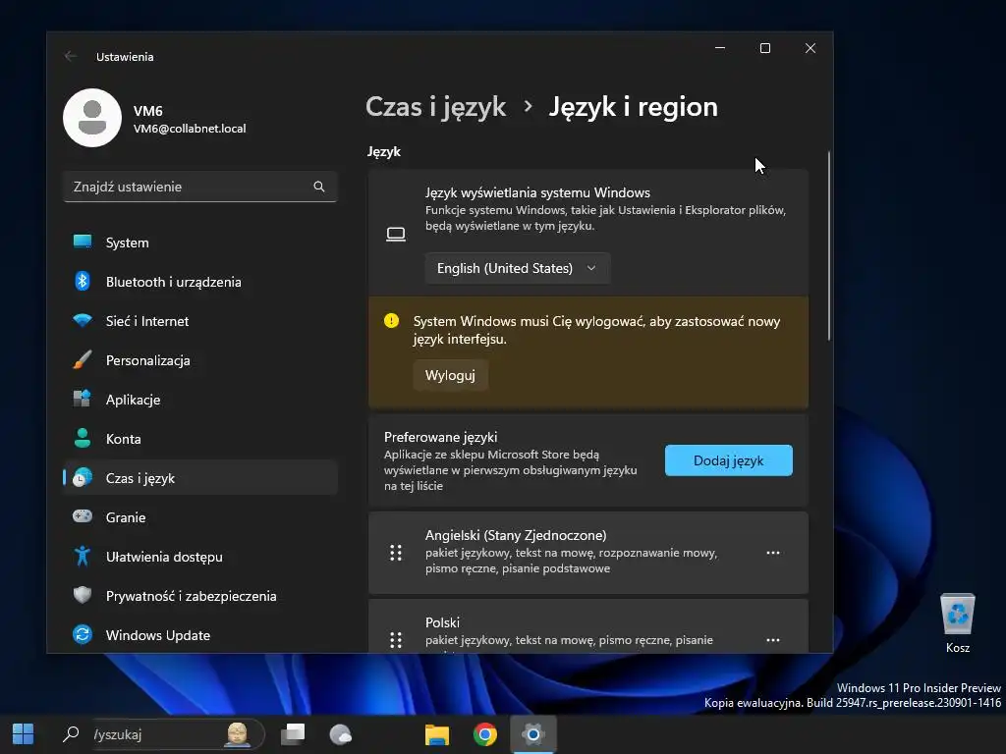Open Windows Update from the sidebar
Image resolution: width=1006 pixels, height=754 pixels.
click(200, 635)
